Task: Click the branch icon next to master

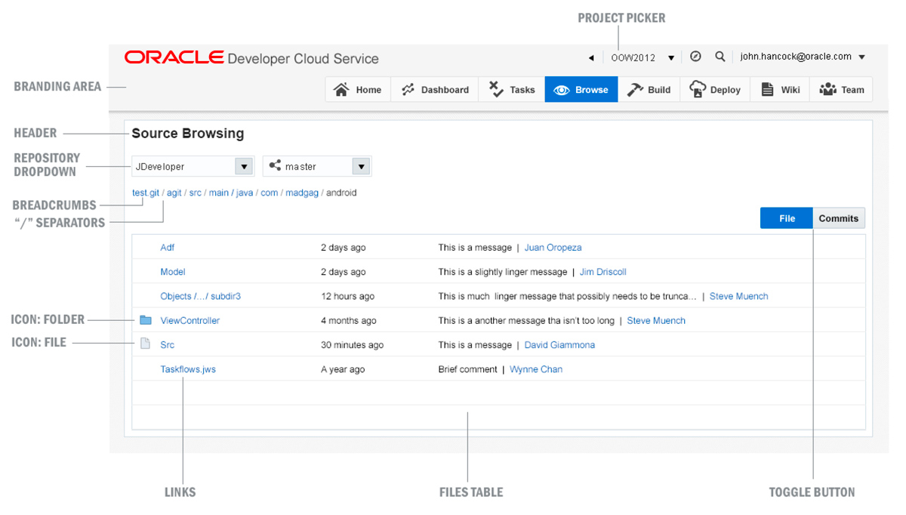Action: [275, 166]
